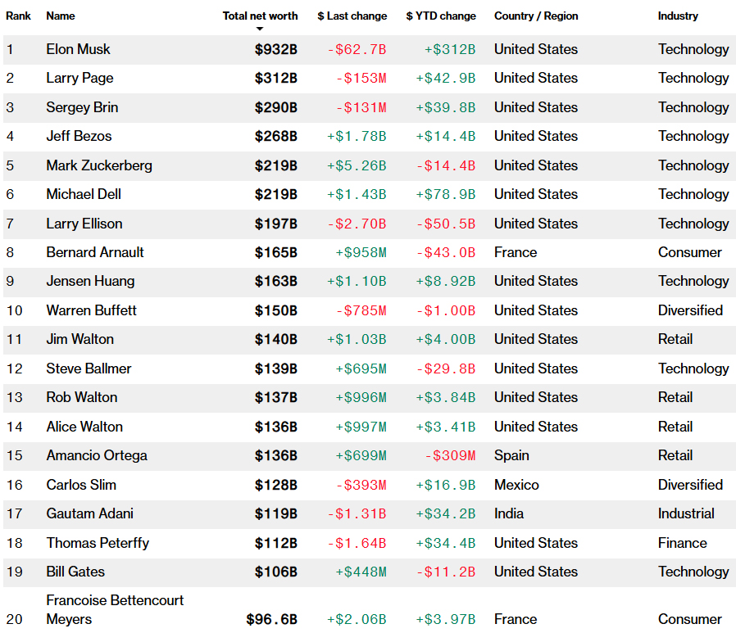
Task: Click Warren Buffett in the list
Action: 91,310
